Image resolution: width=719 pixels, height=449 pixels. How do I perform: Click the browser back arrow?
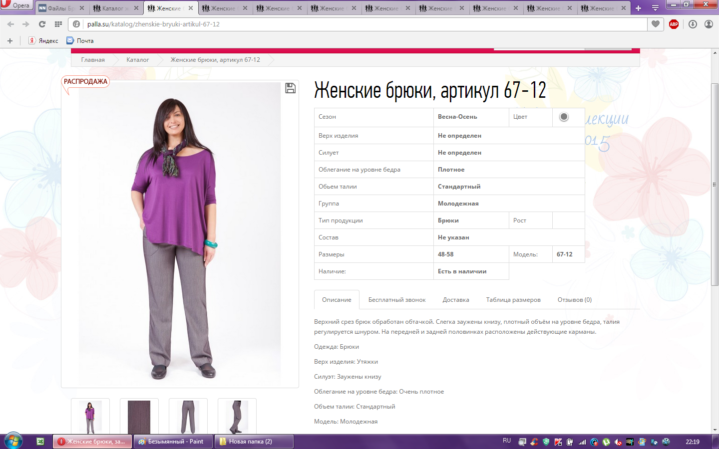pyautogui.click(x=10, y=24)
